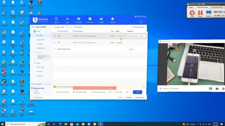Close the red flashing mode tooltip
Image resolution: width=225 pixels, height=126 pixels.
point(114,88)
